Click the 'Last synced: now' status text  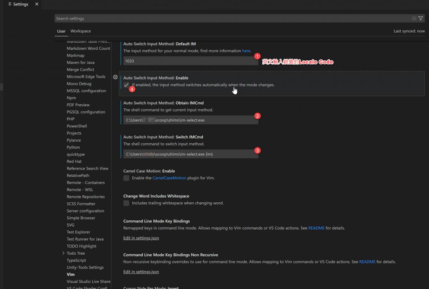[409, 31]
